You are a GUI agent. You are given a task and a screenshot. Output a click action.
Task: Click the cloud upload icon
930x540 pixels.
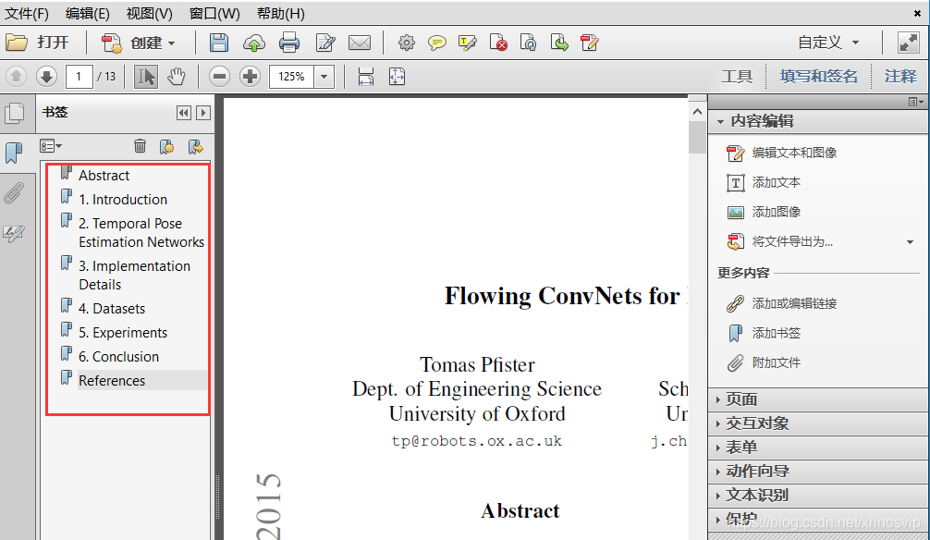point(254,43)
